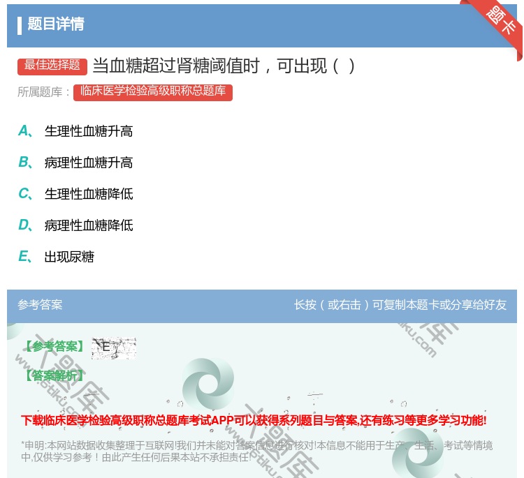Image resolution: width=524 pixels, height=478 pixels.
Task: Click the 最佳选择题 question type tag
Action: coord(52,66)
